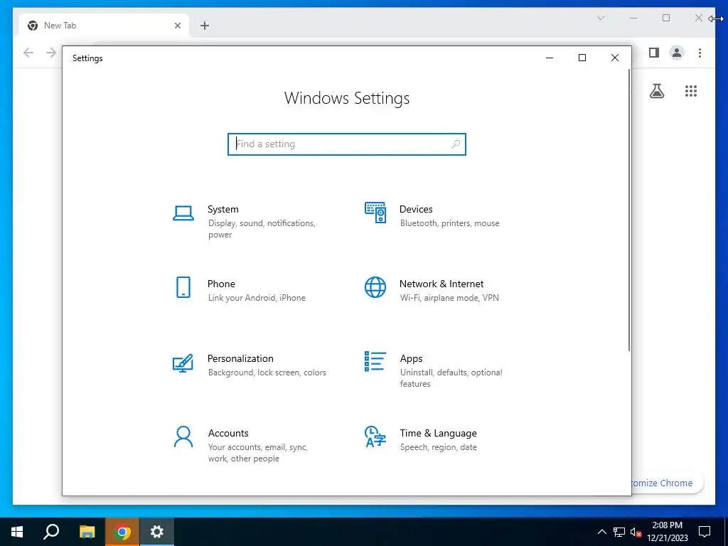728x546 pixels.
Task: Open the Accounts category label
Action: coord(228,433)
